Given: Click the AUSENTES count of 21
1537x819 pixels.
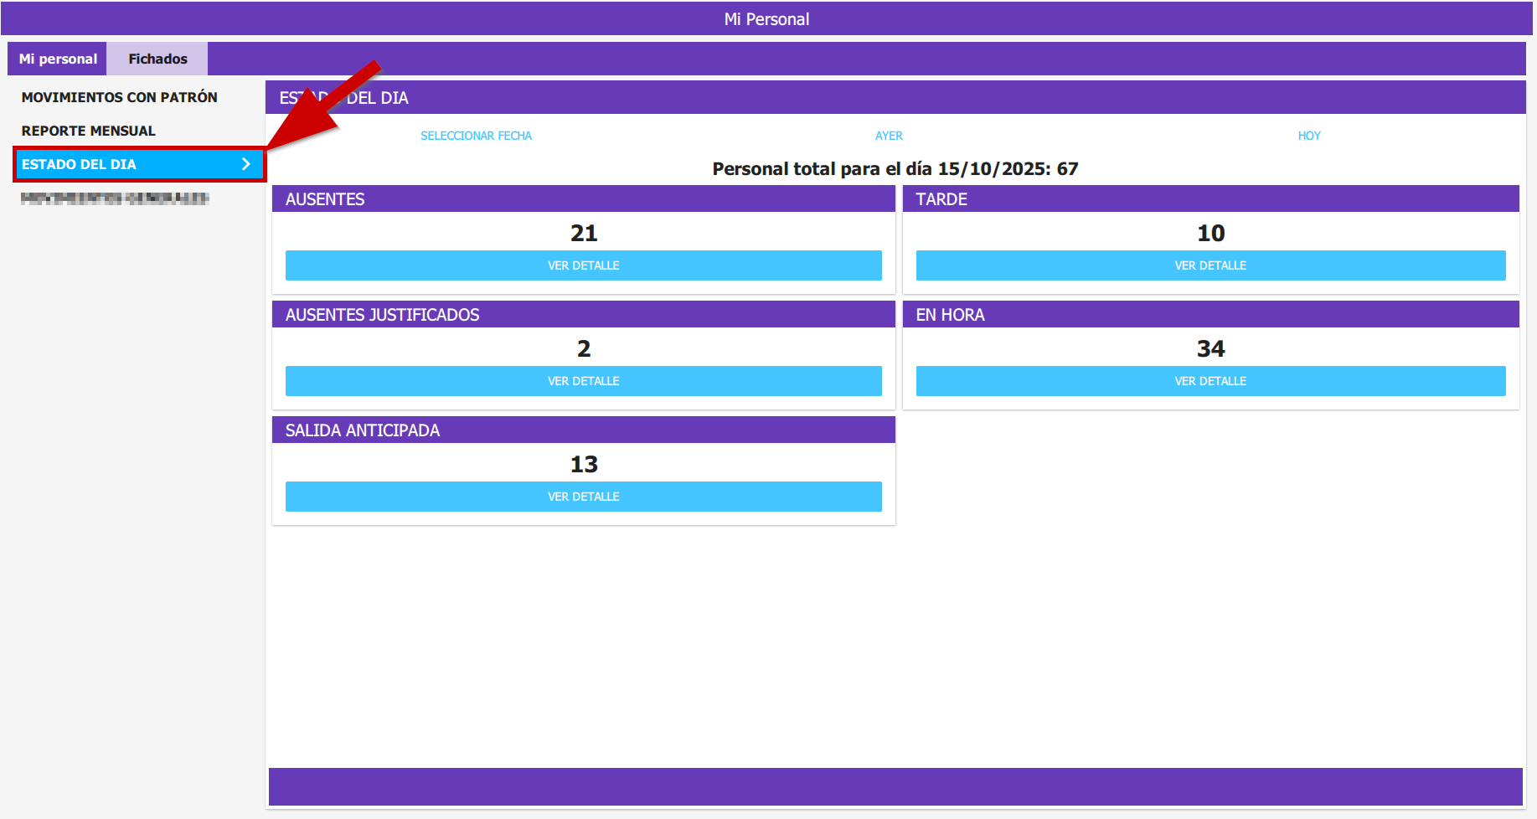Looking at the screenshot, I should [x=584, y=233].
